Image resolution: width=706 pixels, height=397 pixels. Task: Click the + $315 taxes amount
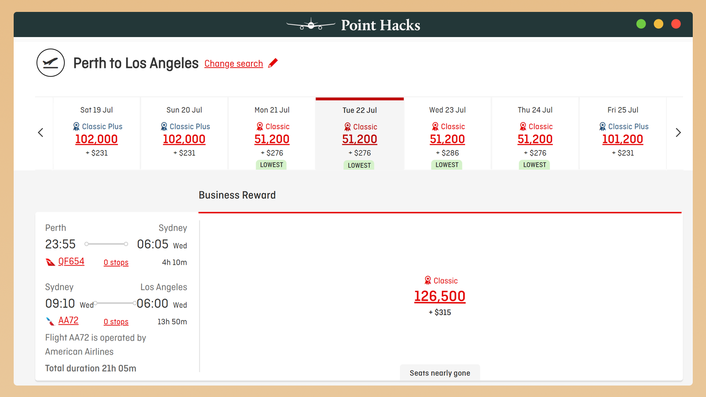point(440,312)
